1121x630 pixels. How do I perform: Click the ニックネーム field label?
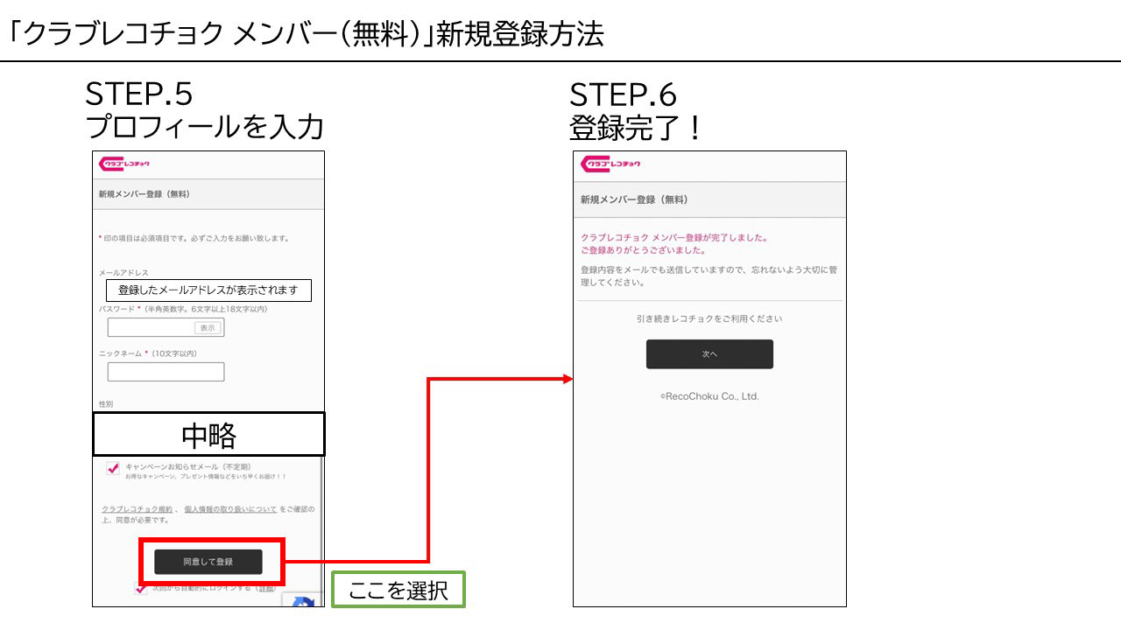click(x=147, y=353)
